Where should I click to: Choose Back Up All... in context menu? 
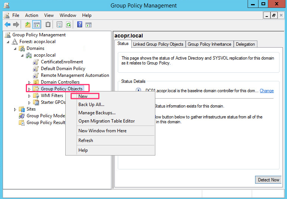[110, 105]
